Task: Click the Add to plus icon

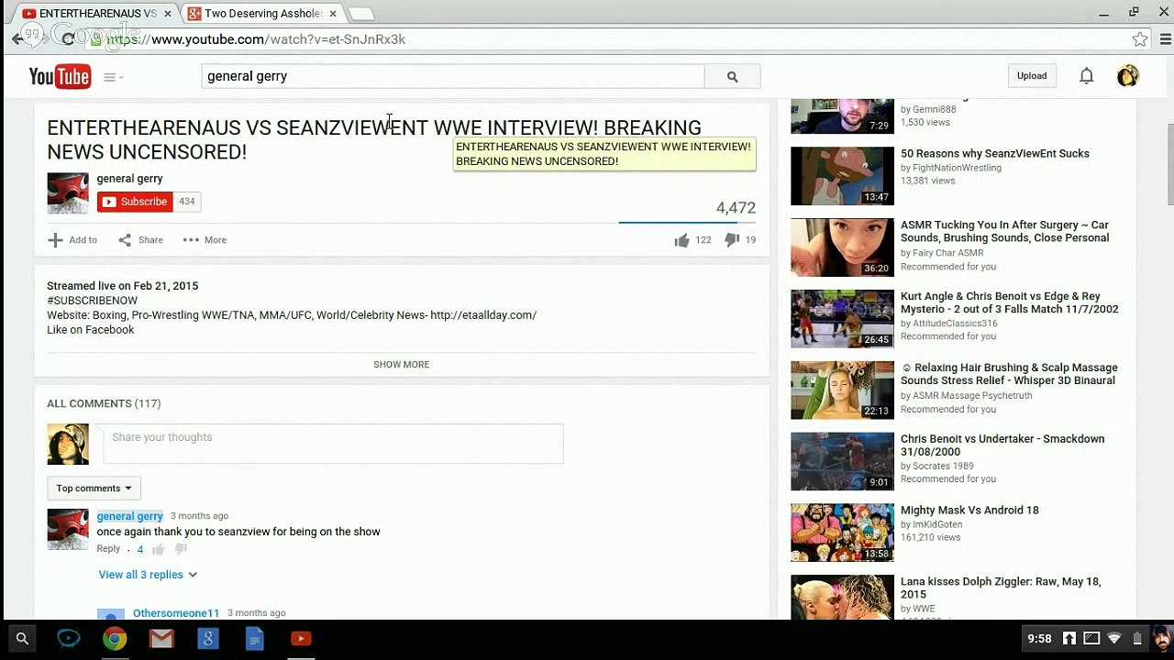Action: coord(55,240)
